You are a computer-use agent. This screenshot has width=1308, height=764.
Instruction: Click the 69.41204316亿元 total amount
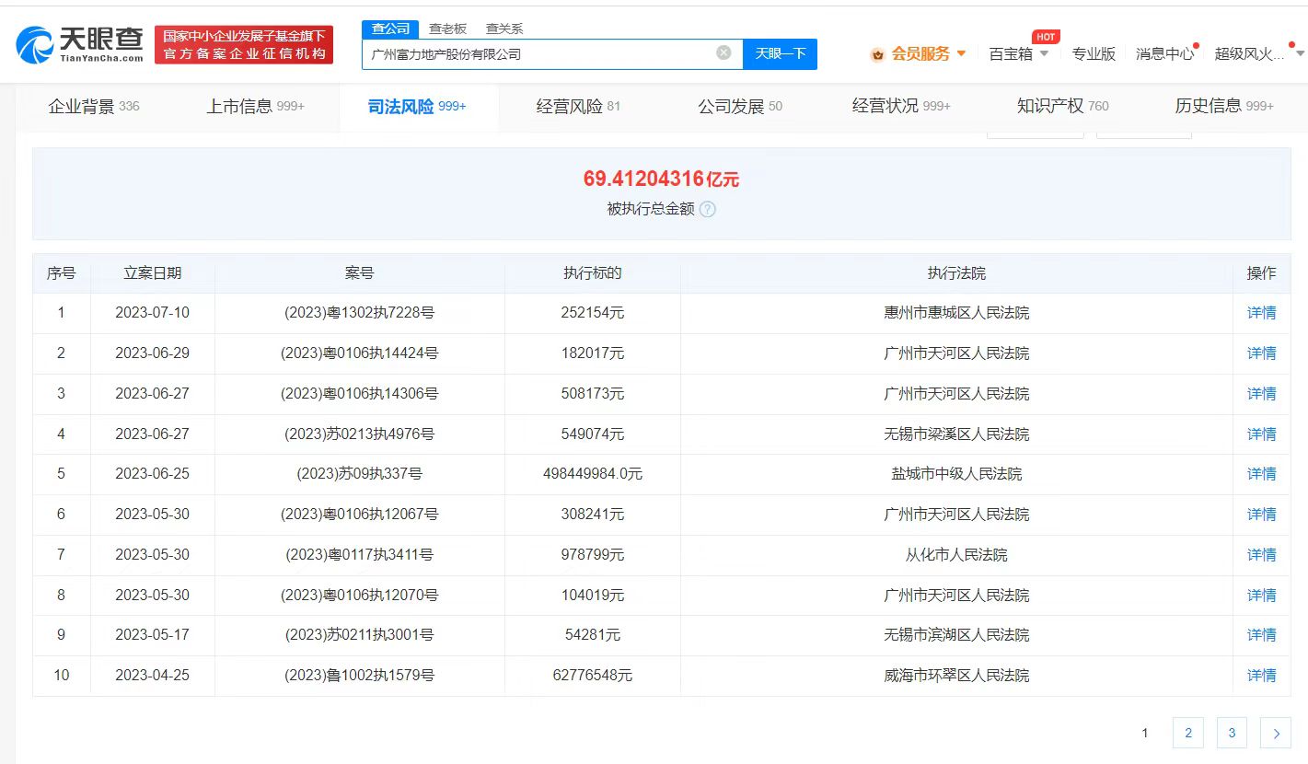coord(661,179)
